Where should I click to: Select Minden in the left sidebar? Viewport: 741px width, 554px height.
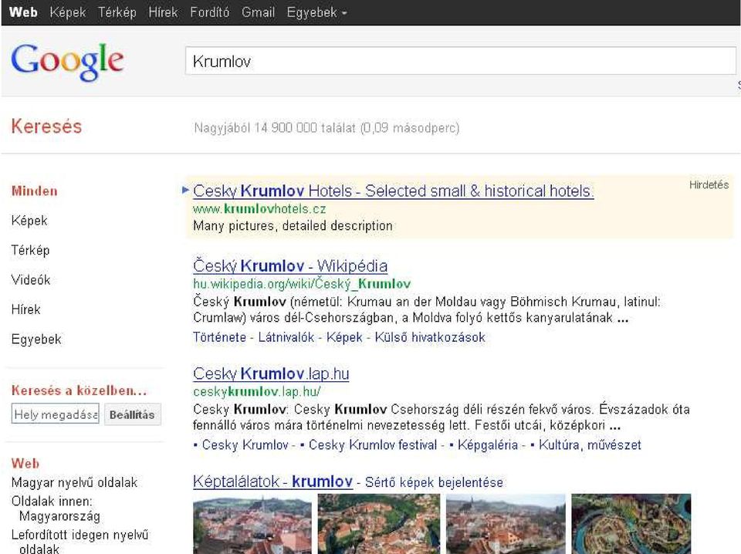pos(35,191)
